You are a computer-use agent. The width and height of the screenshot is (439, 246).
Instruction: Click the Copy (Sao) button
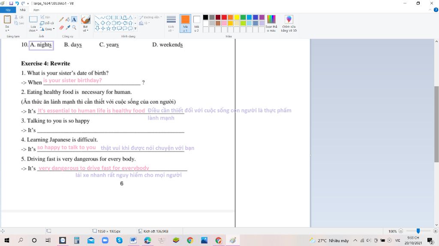pyautogui.click(x=19, y=23)
